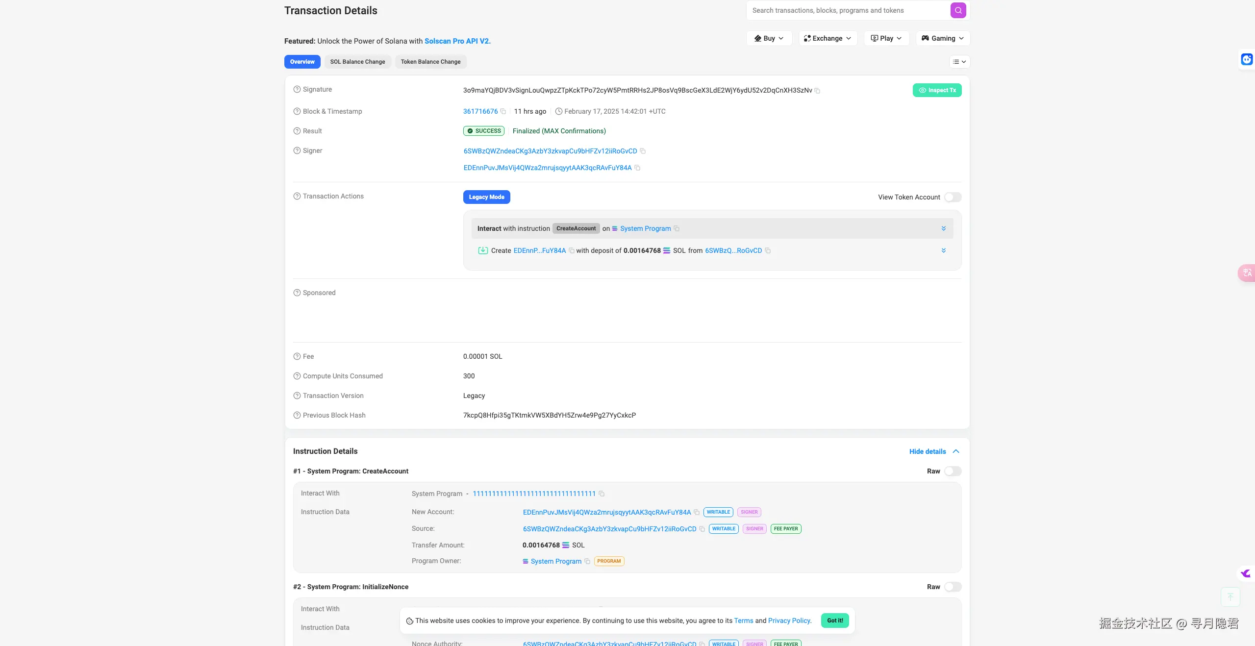
Task: Click the Inspect Tx button
Action: [937, 90]
